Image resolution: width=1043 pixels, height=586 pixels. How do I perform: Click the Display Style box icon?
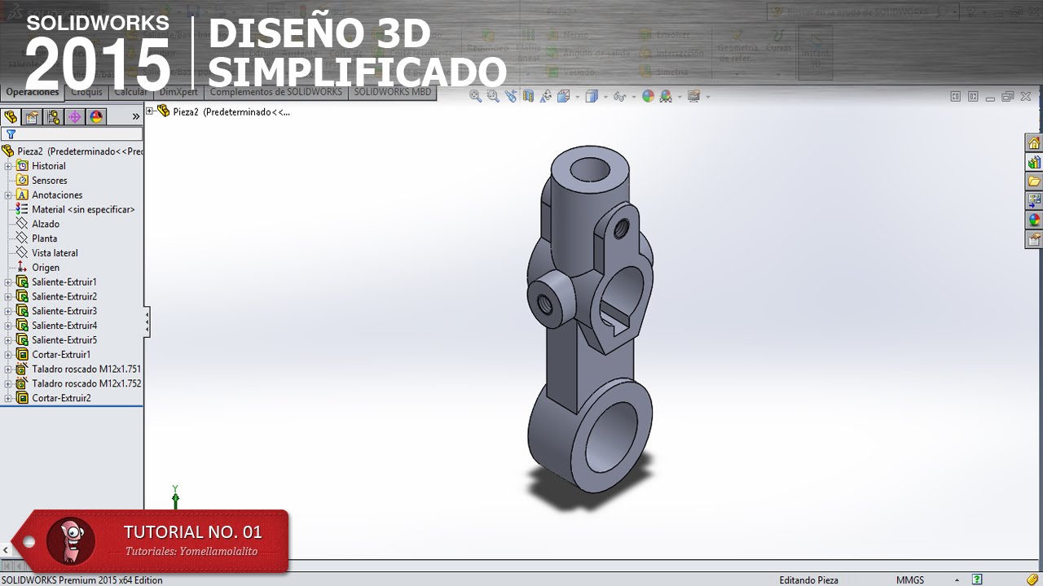[x=592, y=96]
